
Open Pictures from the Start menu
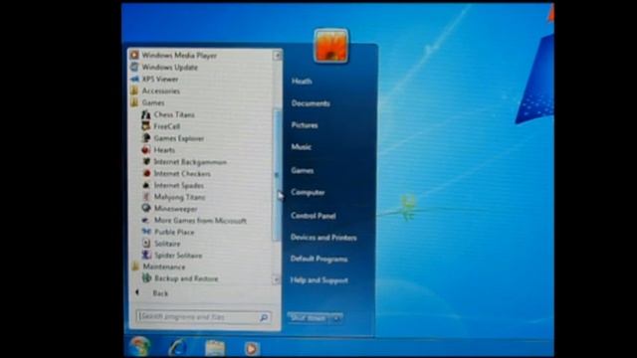(x=305, y=125)
